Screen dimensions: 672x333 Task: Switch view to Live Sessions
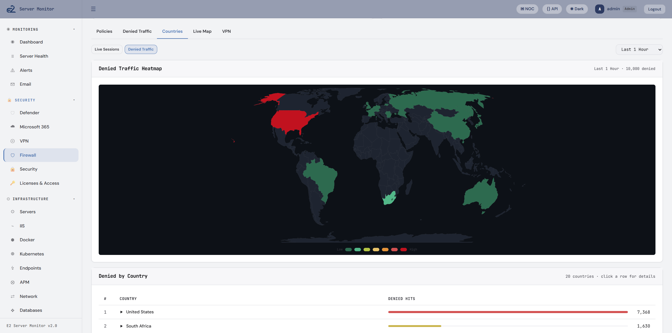107,49
